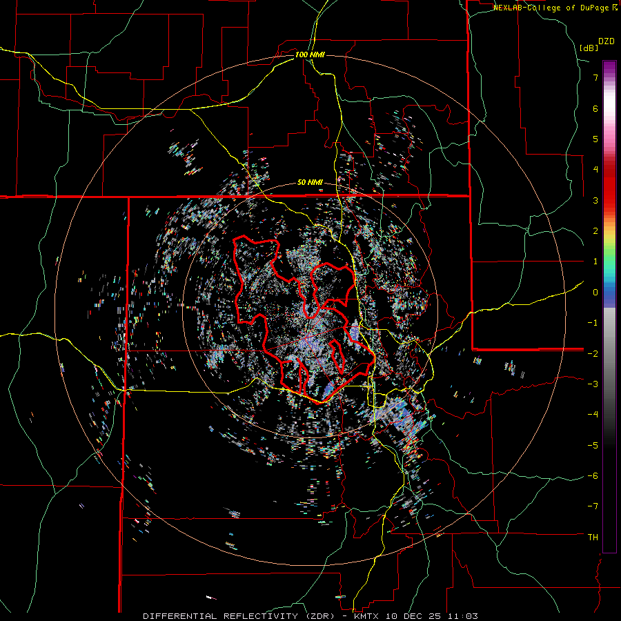
Task: Click the 100 NMI range ring label
Action: [x=310, y=55]
